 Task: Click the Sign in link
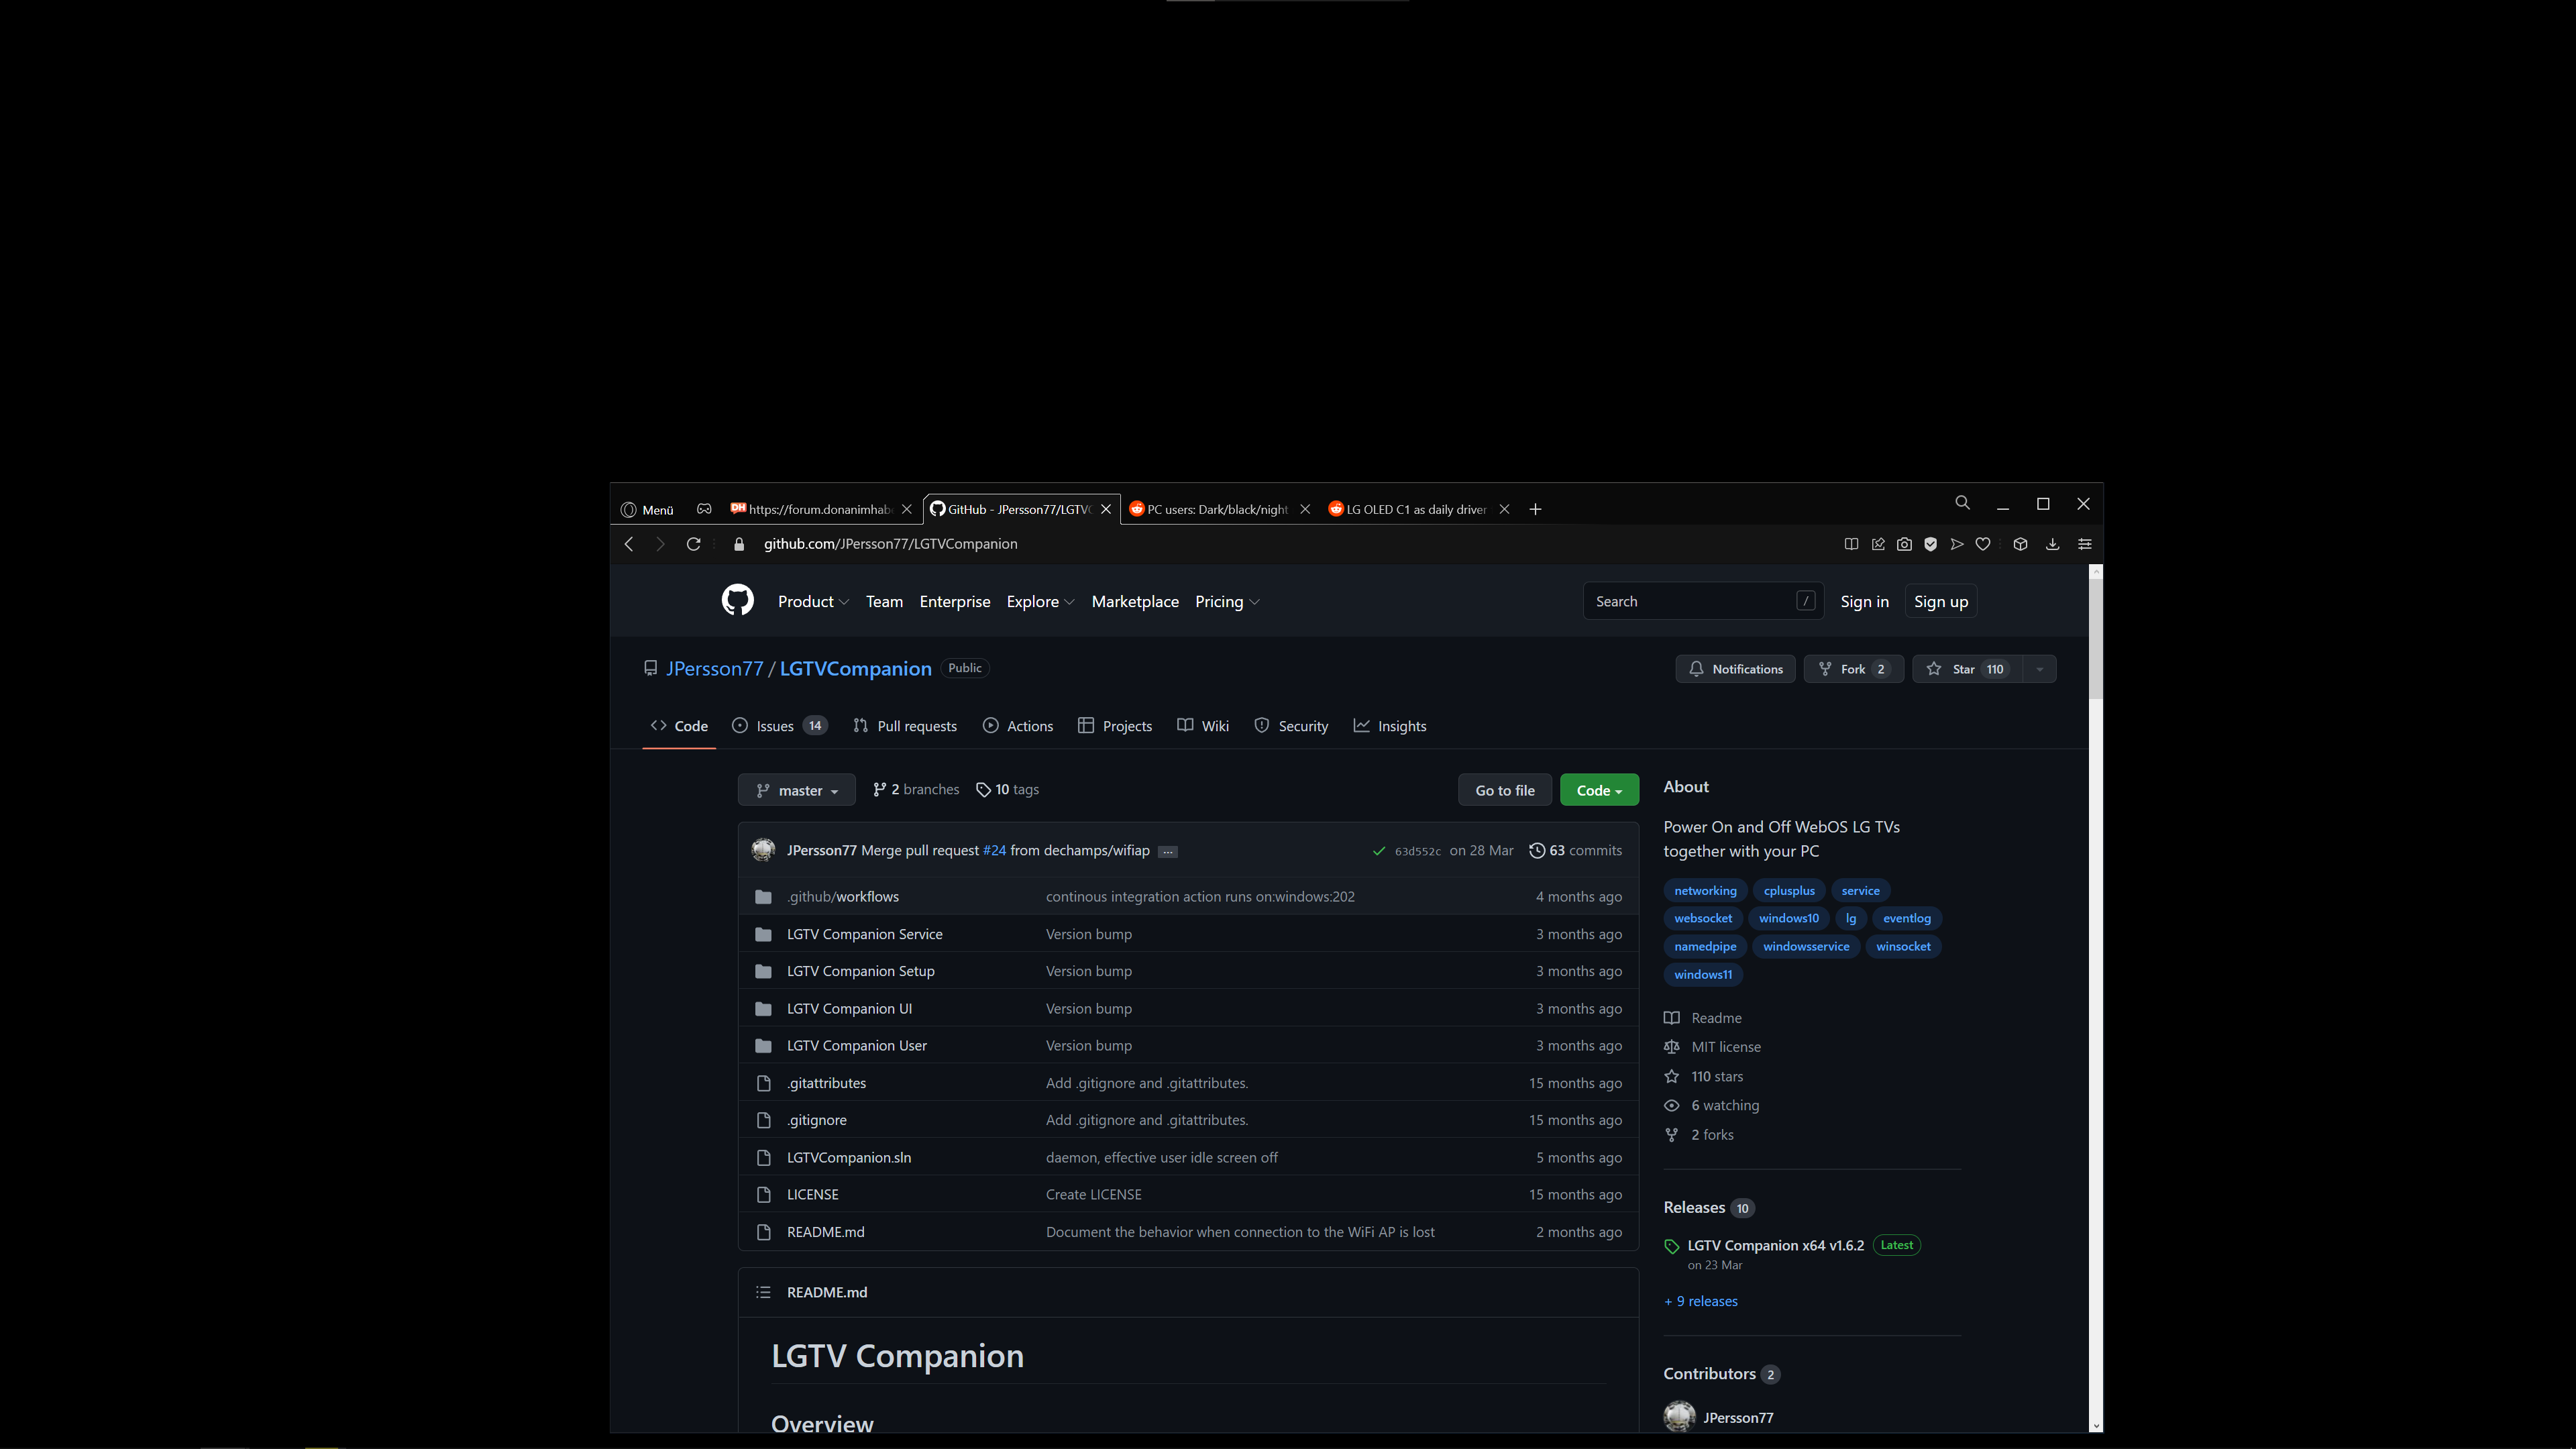tap(1864, 602)
